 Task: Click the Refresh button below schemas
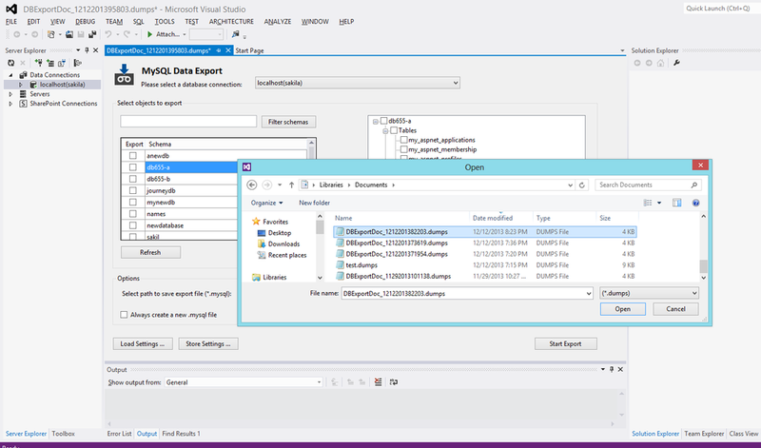[x=150, y=252]
